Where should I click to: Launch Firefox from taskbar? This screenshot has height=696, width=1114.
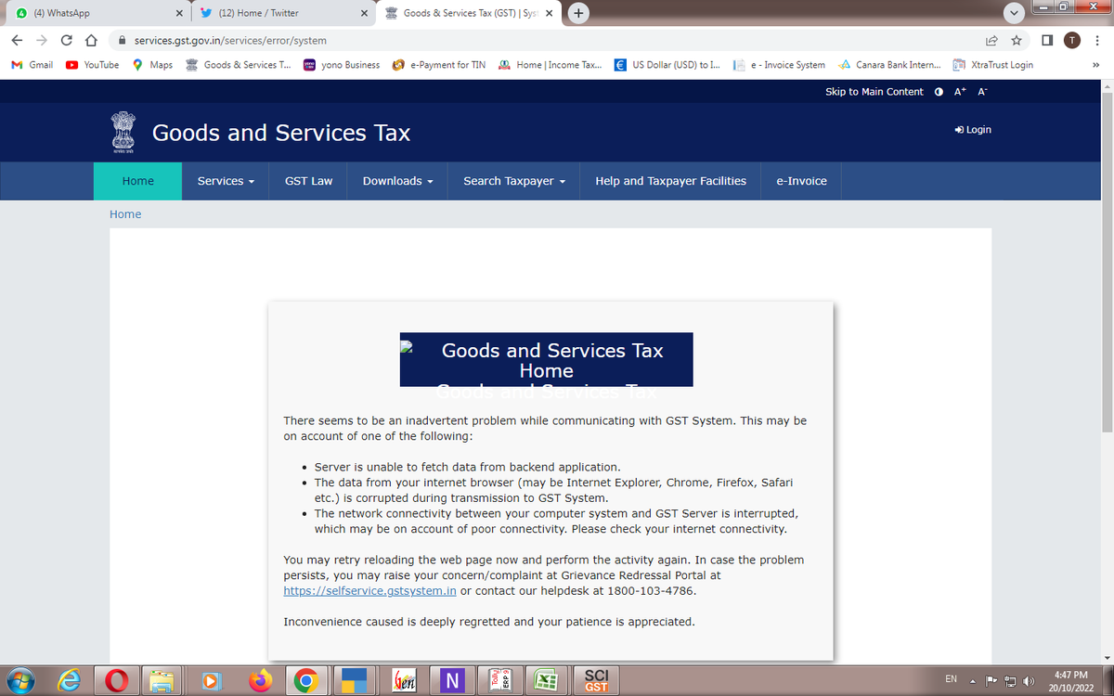(259, 680)
